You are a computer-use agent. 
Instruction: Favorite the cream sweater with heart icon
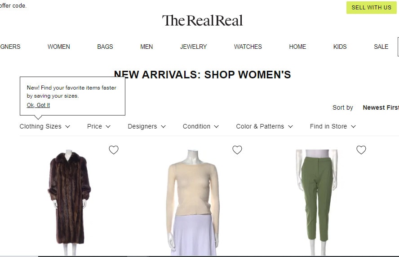[237, 150]
